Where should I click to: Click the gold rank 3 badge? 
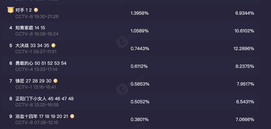coord(11,10)
